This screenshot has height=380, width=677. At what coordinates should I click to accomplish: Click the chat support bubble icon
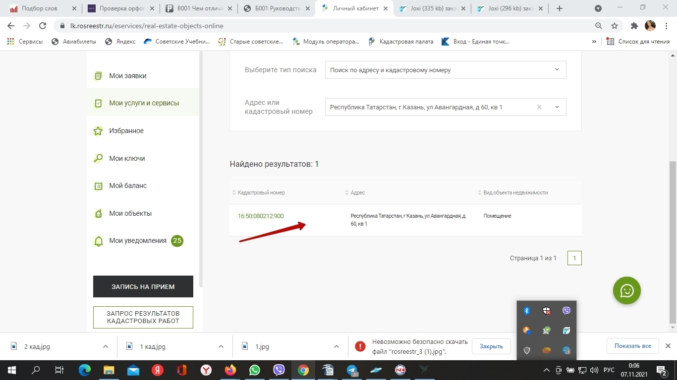coord(626,290)
